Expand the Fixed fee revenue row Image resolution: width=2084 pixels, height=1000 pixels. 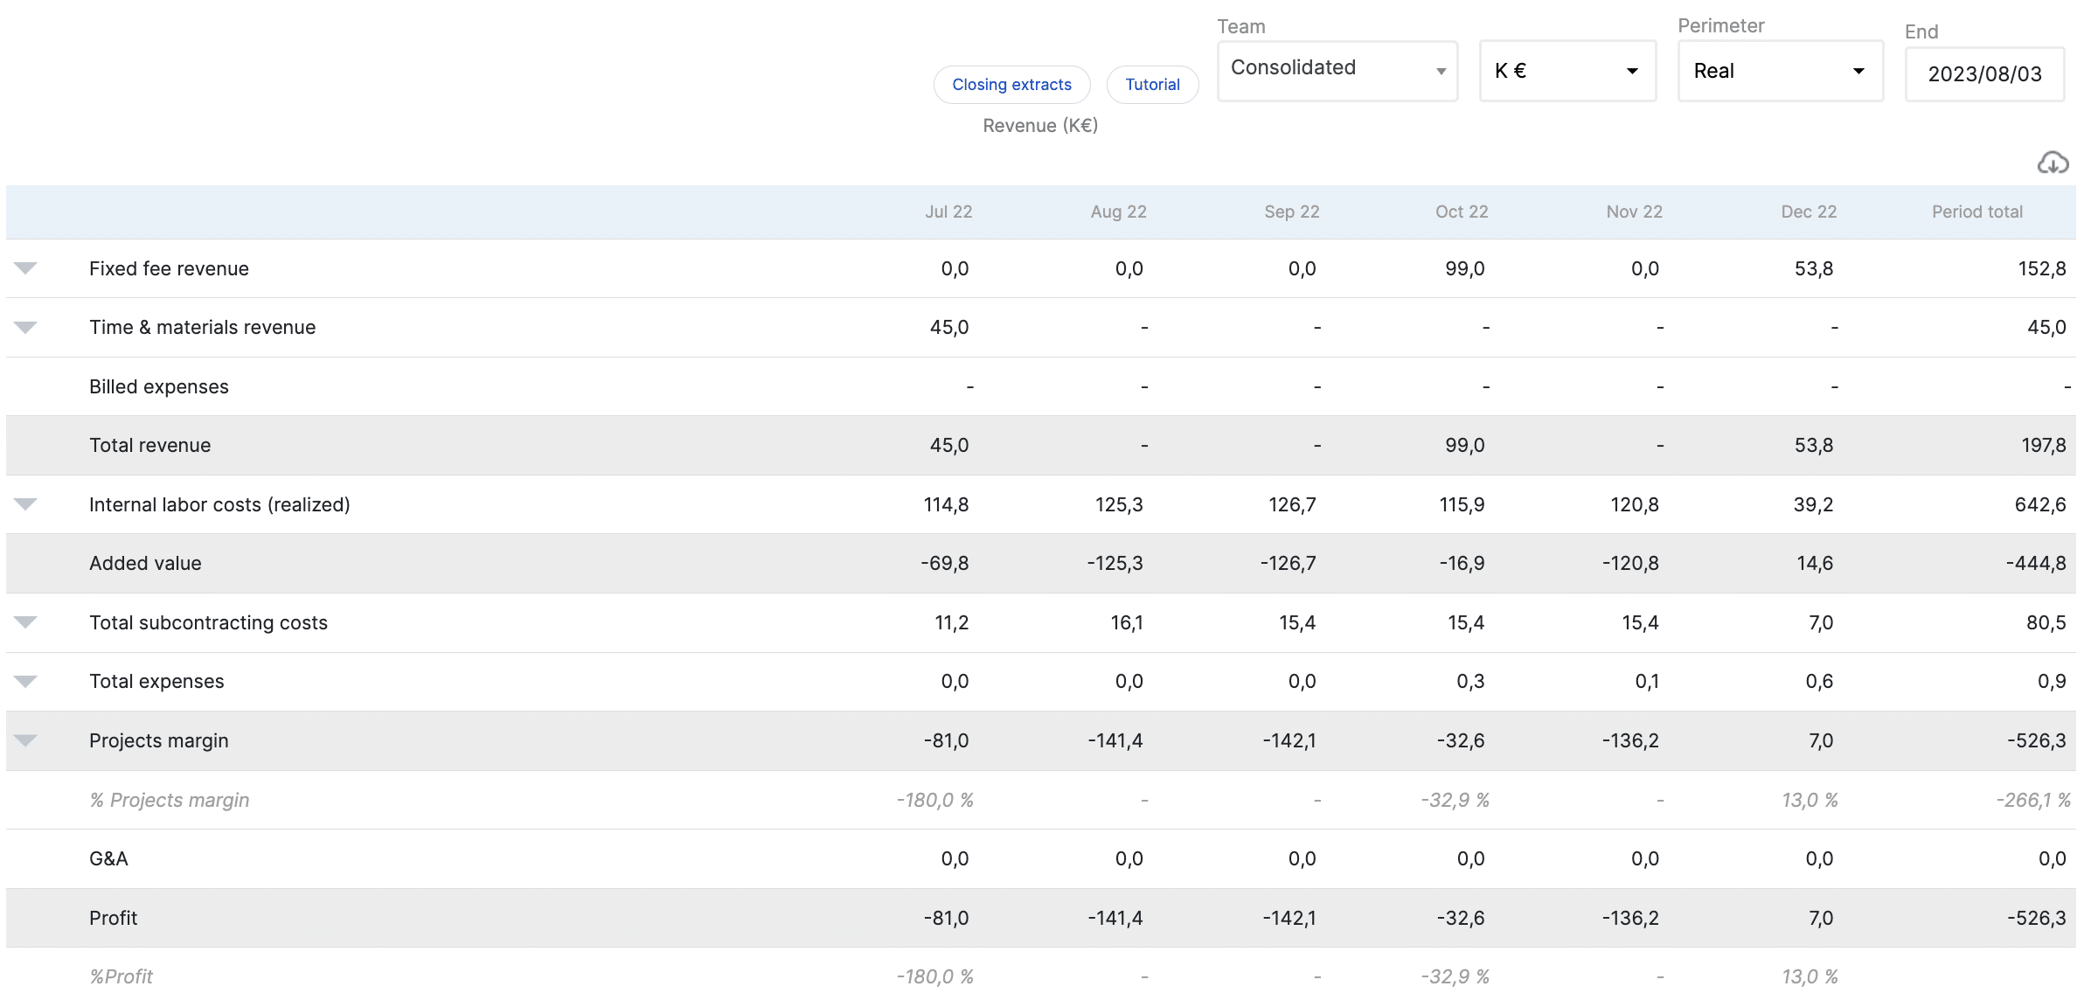[x=25, y=268]
